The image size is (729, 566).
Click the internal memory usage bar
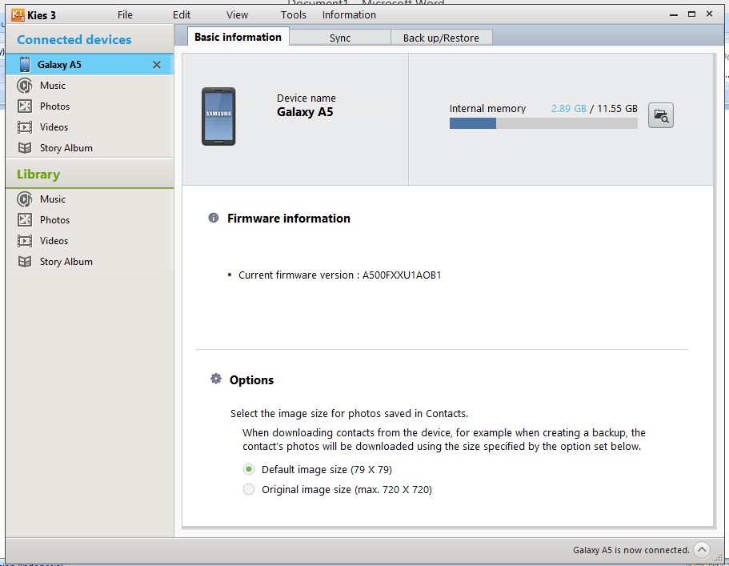(x=543, y=123)
